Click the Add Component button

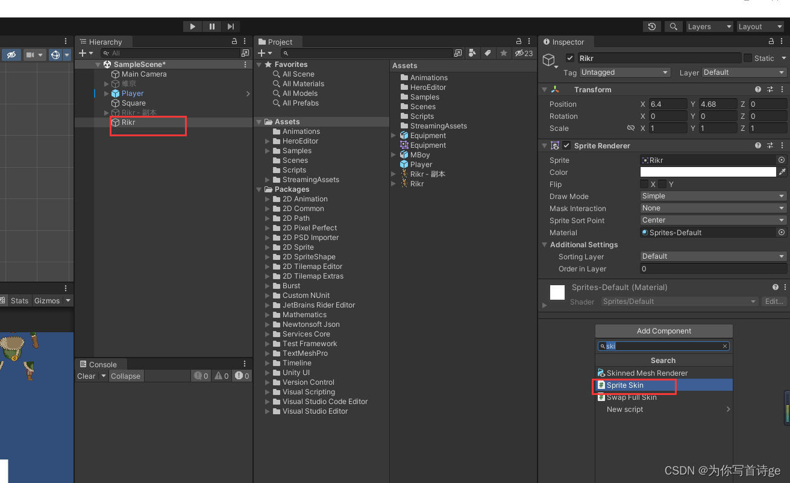coord(664,331)
